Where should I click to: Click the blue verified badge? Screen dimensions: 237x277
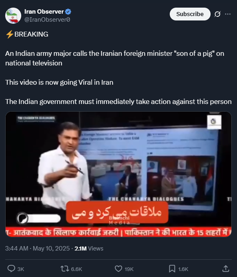tap(68, 12)
